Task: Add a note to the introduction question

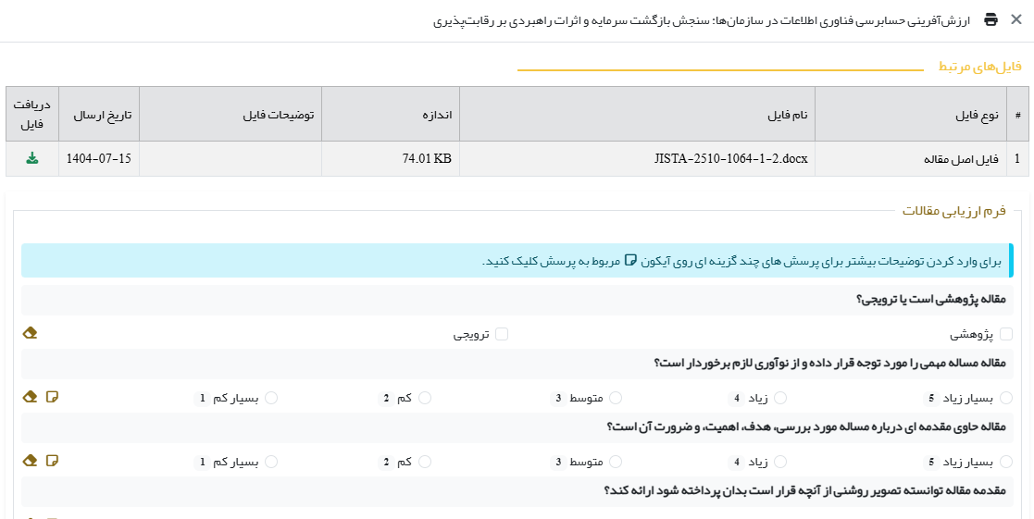Action: coord(52,461)
